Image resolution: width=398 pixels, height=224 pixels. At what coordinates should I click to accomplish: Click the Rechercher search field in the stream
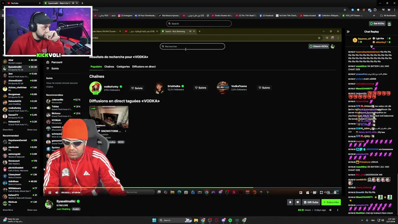coord(192,46)
